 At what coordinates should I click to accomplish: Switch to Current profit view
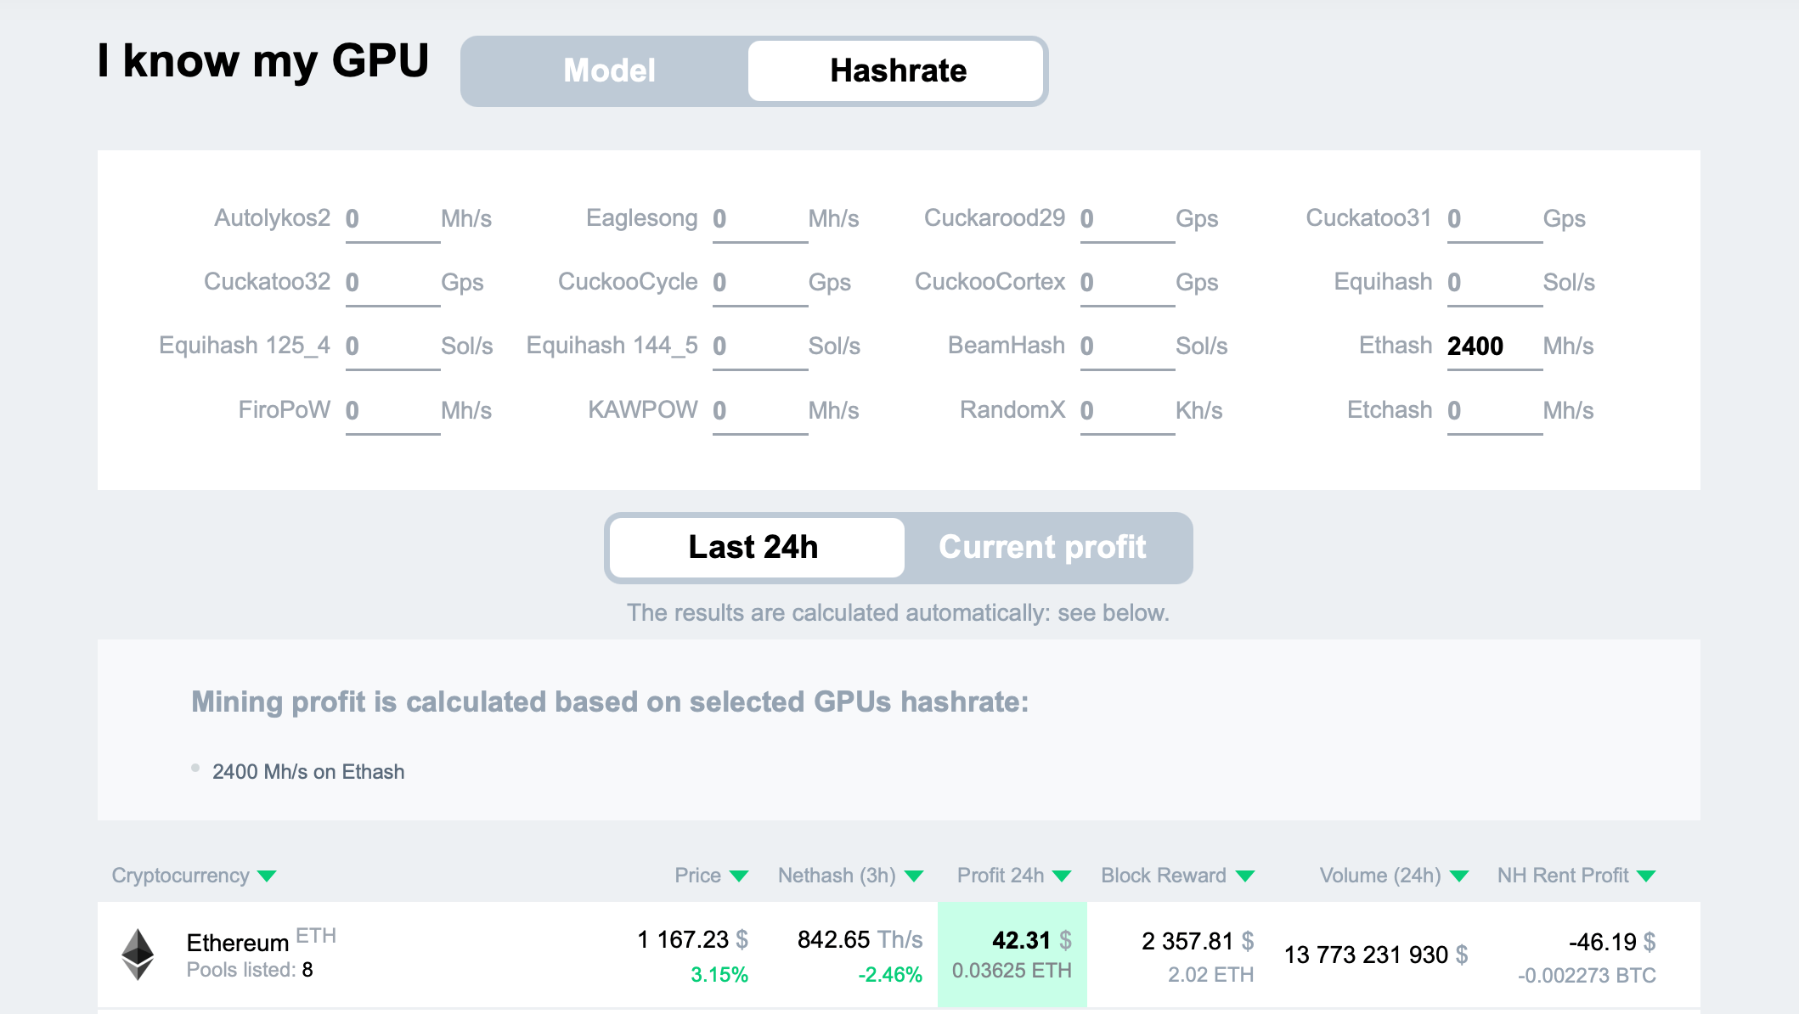(x=1042, y=548)
